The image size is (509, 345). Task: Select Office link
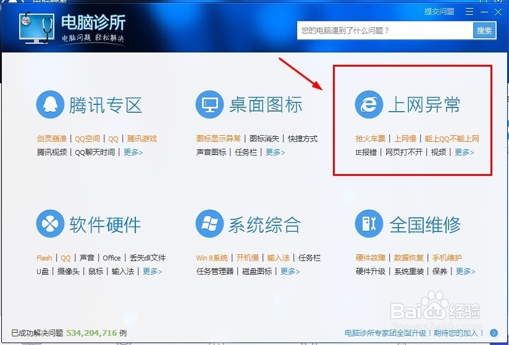click(112, 258)
